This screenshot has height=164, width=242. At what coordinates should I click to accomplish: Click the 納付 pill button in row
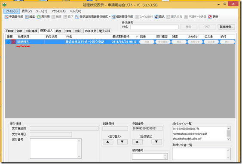pos(227,42)
